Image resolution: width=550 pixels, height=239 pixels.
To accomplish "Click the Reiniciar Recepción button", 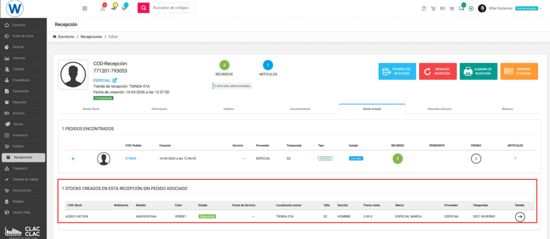I will point(437,71).
